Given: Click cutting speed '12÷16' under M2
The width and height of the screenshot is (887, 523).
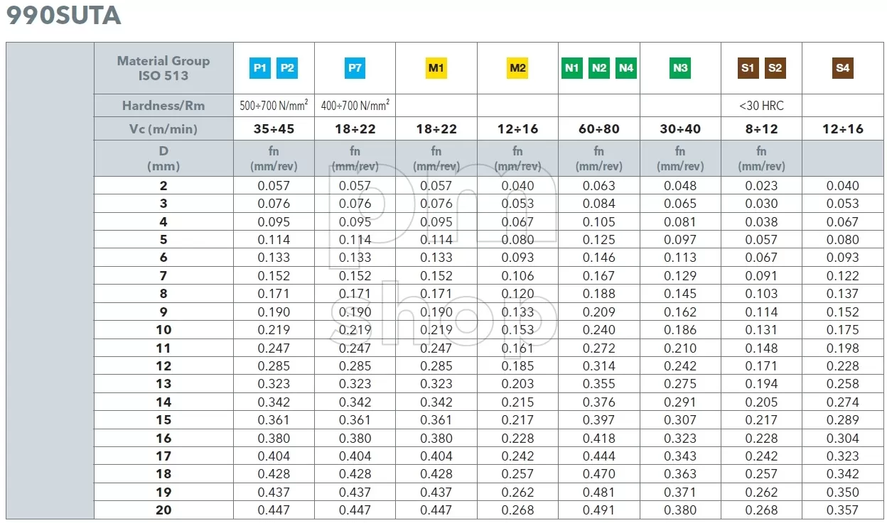Looking at the screenshot, I should click(517, 129).
